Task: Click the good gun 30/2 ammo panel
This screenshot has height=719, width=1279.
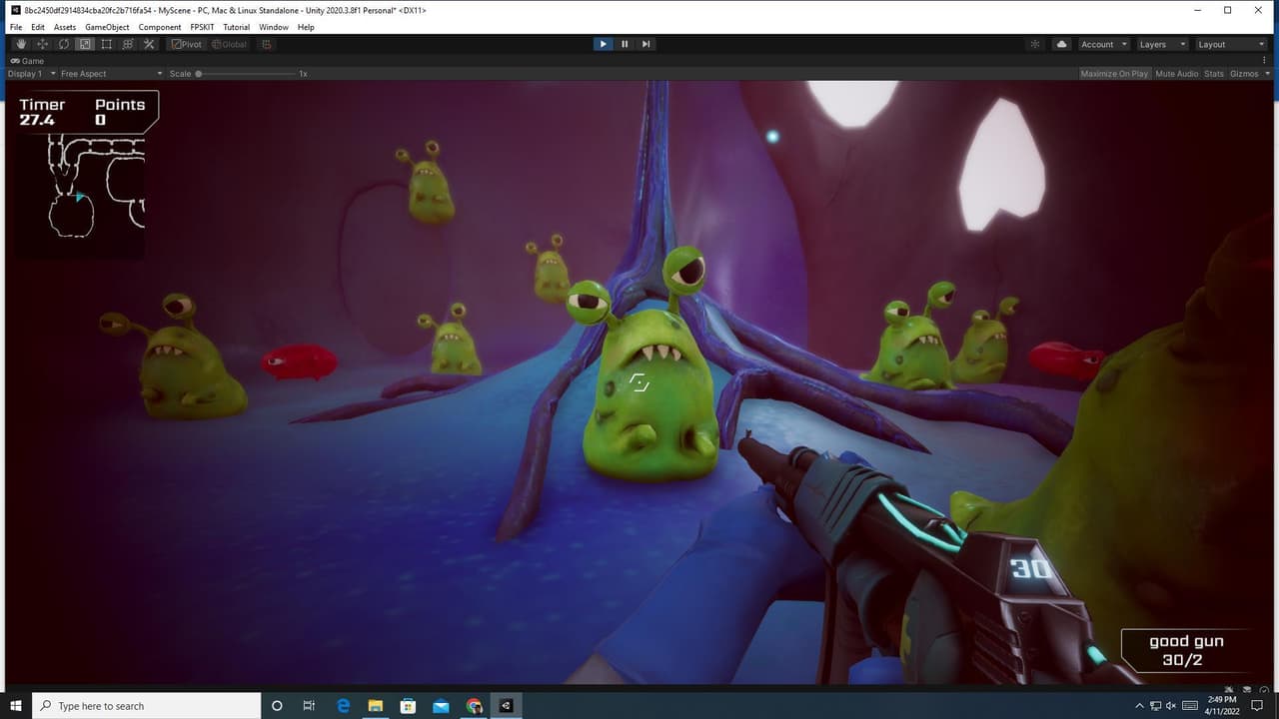Action: tap(1186, 650)
